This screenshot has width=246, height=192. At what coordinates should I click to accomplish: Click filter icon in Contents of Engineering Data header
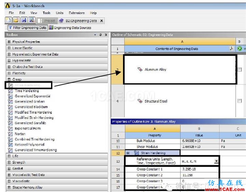(231, 48)
